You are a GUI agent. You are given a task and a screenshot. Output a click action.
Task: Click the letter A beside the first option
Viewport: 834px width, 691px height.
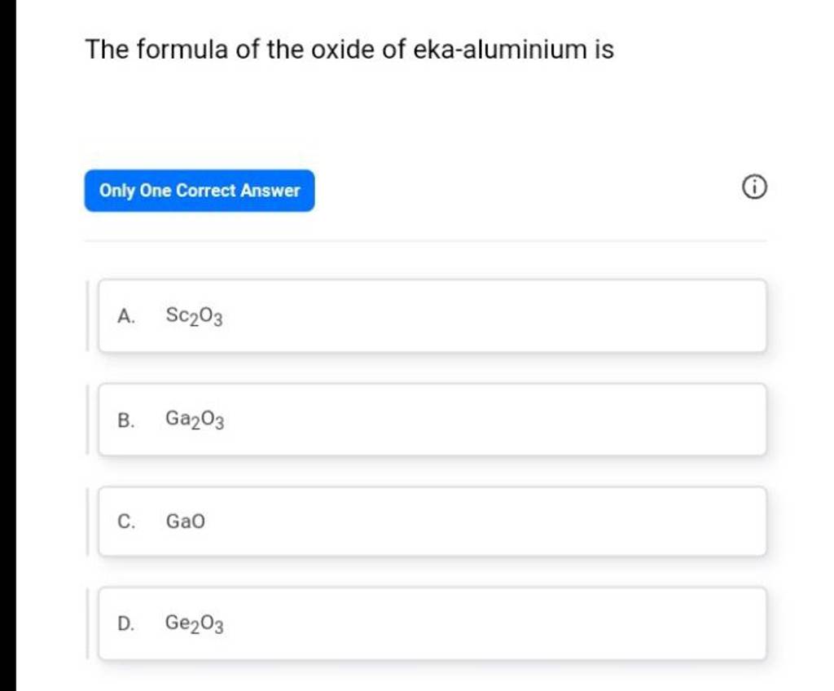click(124, 315)
